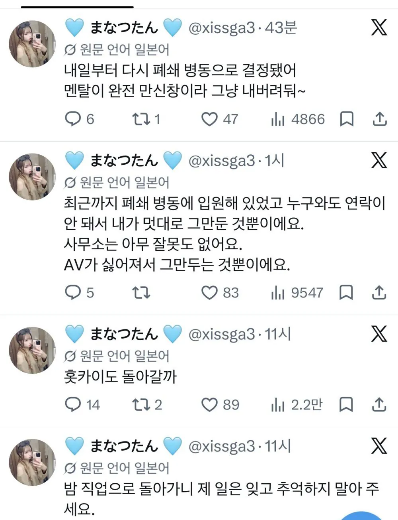Reply to the 43분 tweet with 6 comments
Image resolution: width=398 pixels, height=520 pixels.
coord(80,119)
